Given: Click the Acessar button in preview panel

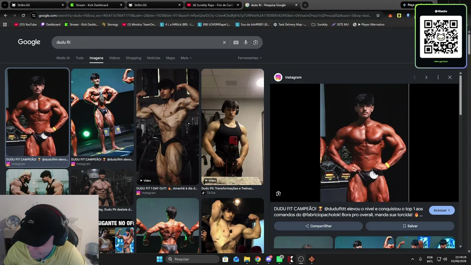Looking at the screenshot, I should 442,210.
